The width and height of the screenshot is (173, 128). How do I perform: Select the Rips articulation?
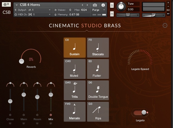[x=98, y=112]
